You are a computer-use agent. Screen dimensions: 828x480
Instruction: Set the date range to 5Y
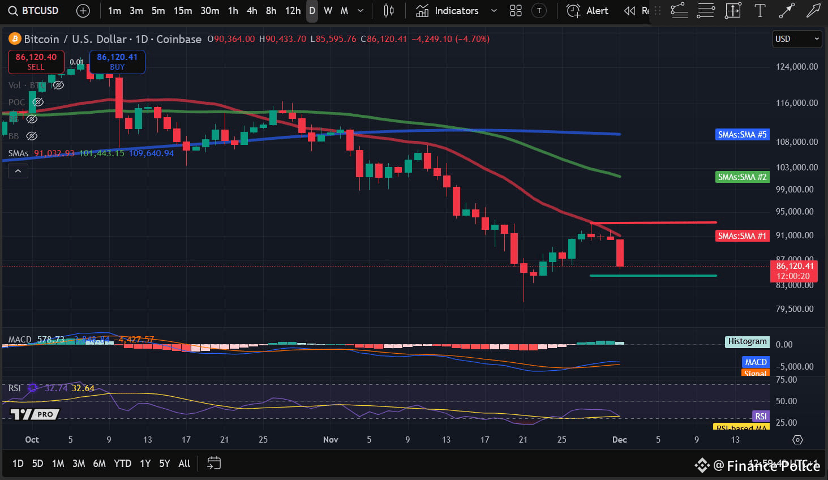[x=165, y=464]
